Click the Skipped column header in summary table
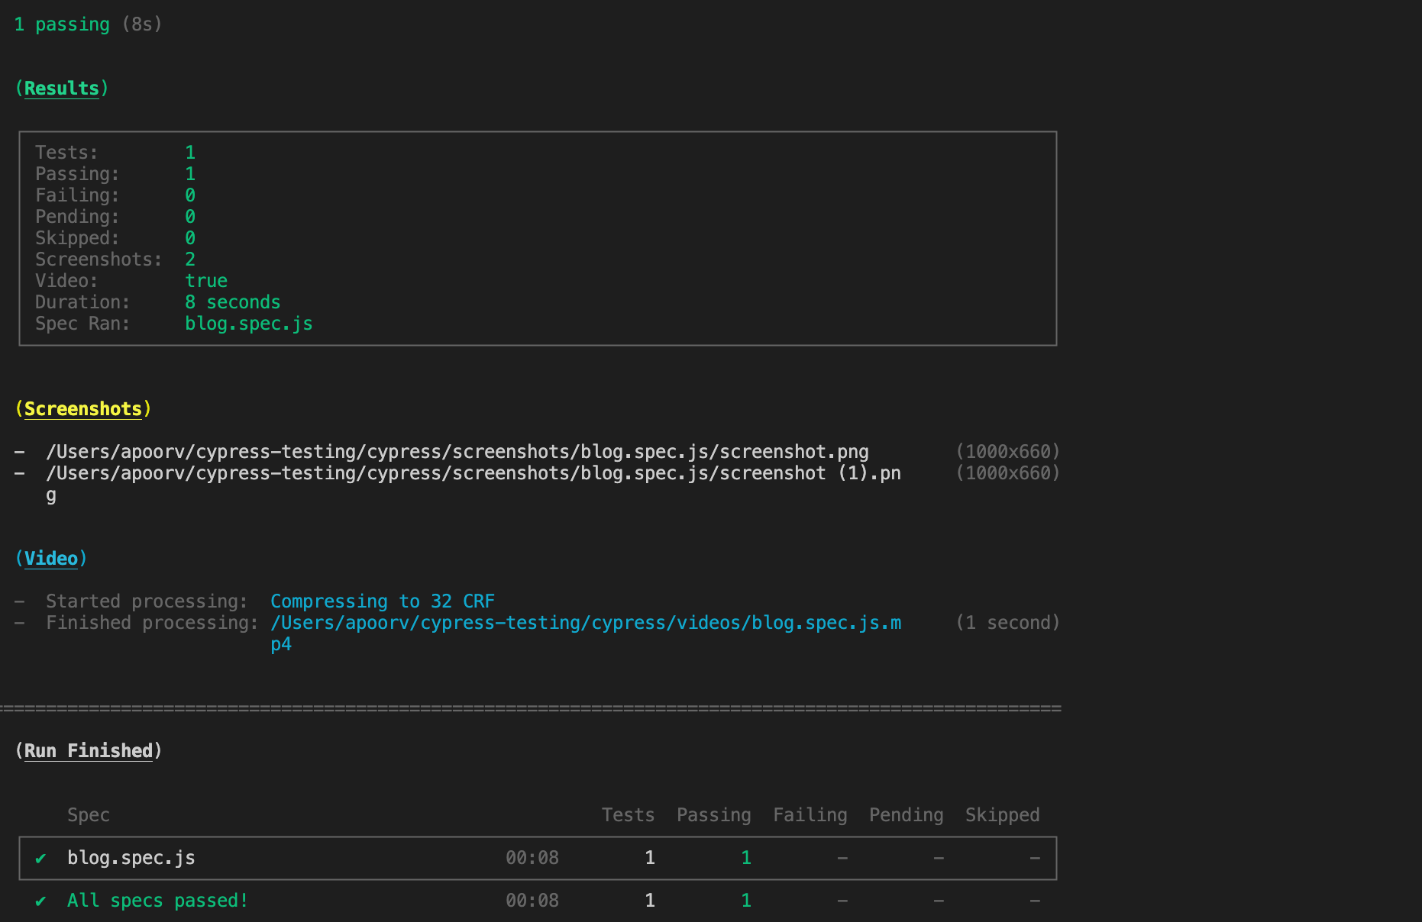 point(1002,815)
